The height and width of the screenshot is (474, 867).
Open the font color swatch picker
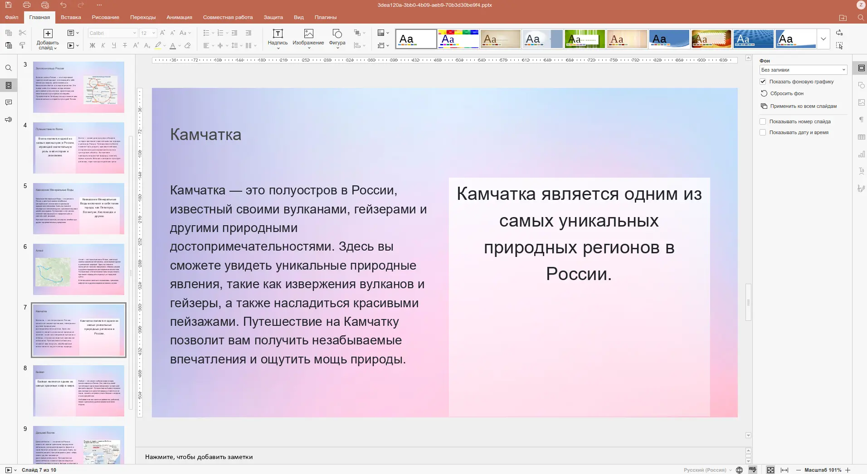click(x=179, y=46)
